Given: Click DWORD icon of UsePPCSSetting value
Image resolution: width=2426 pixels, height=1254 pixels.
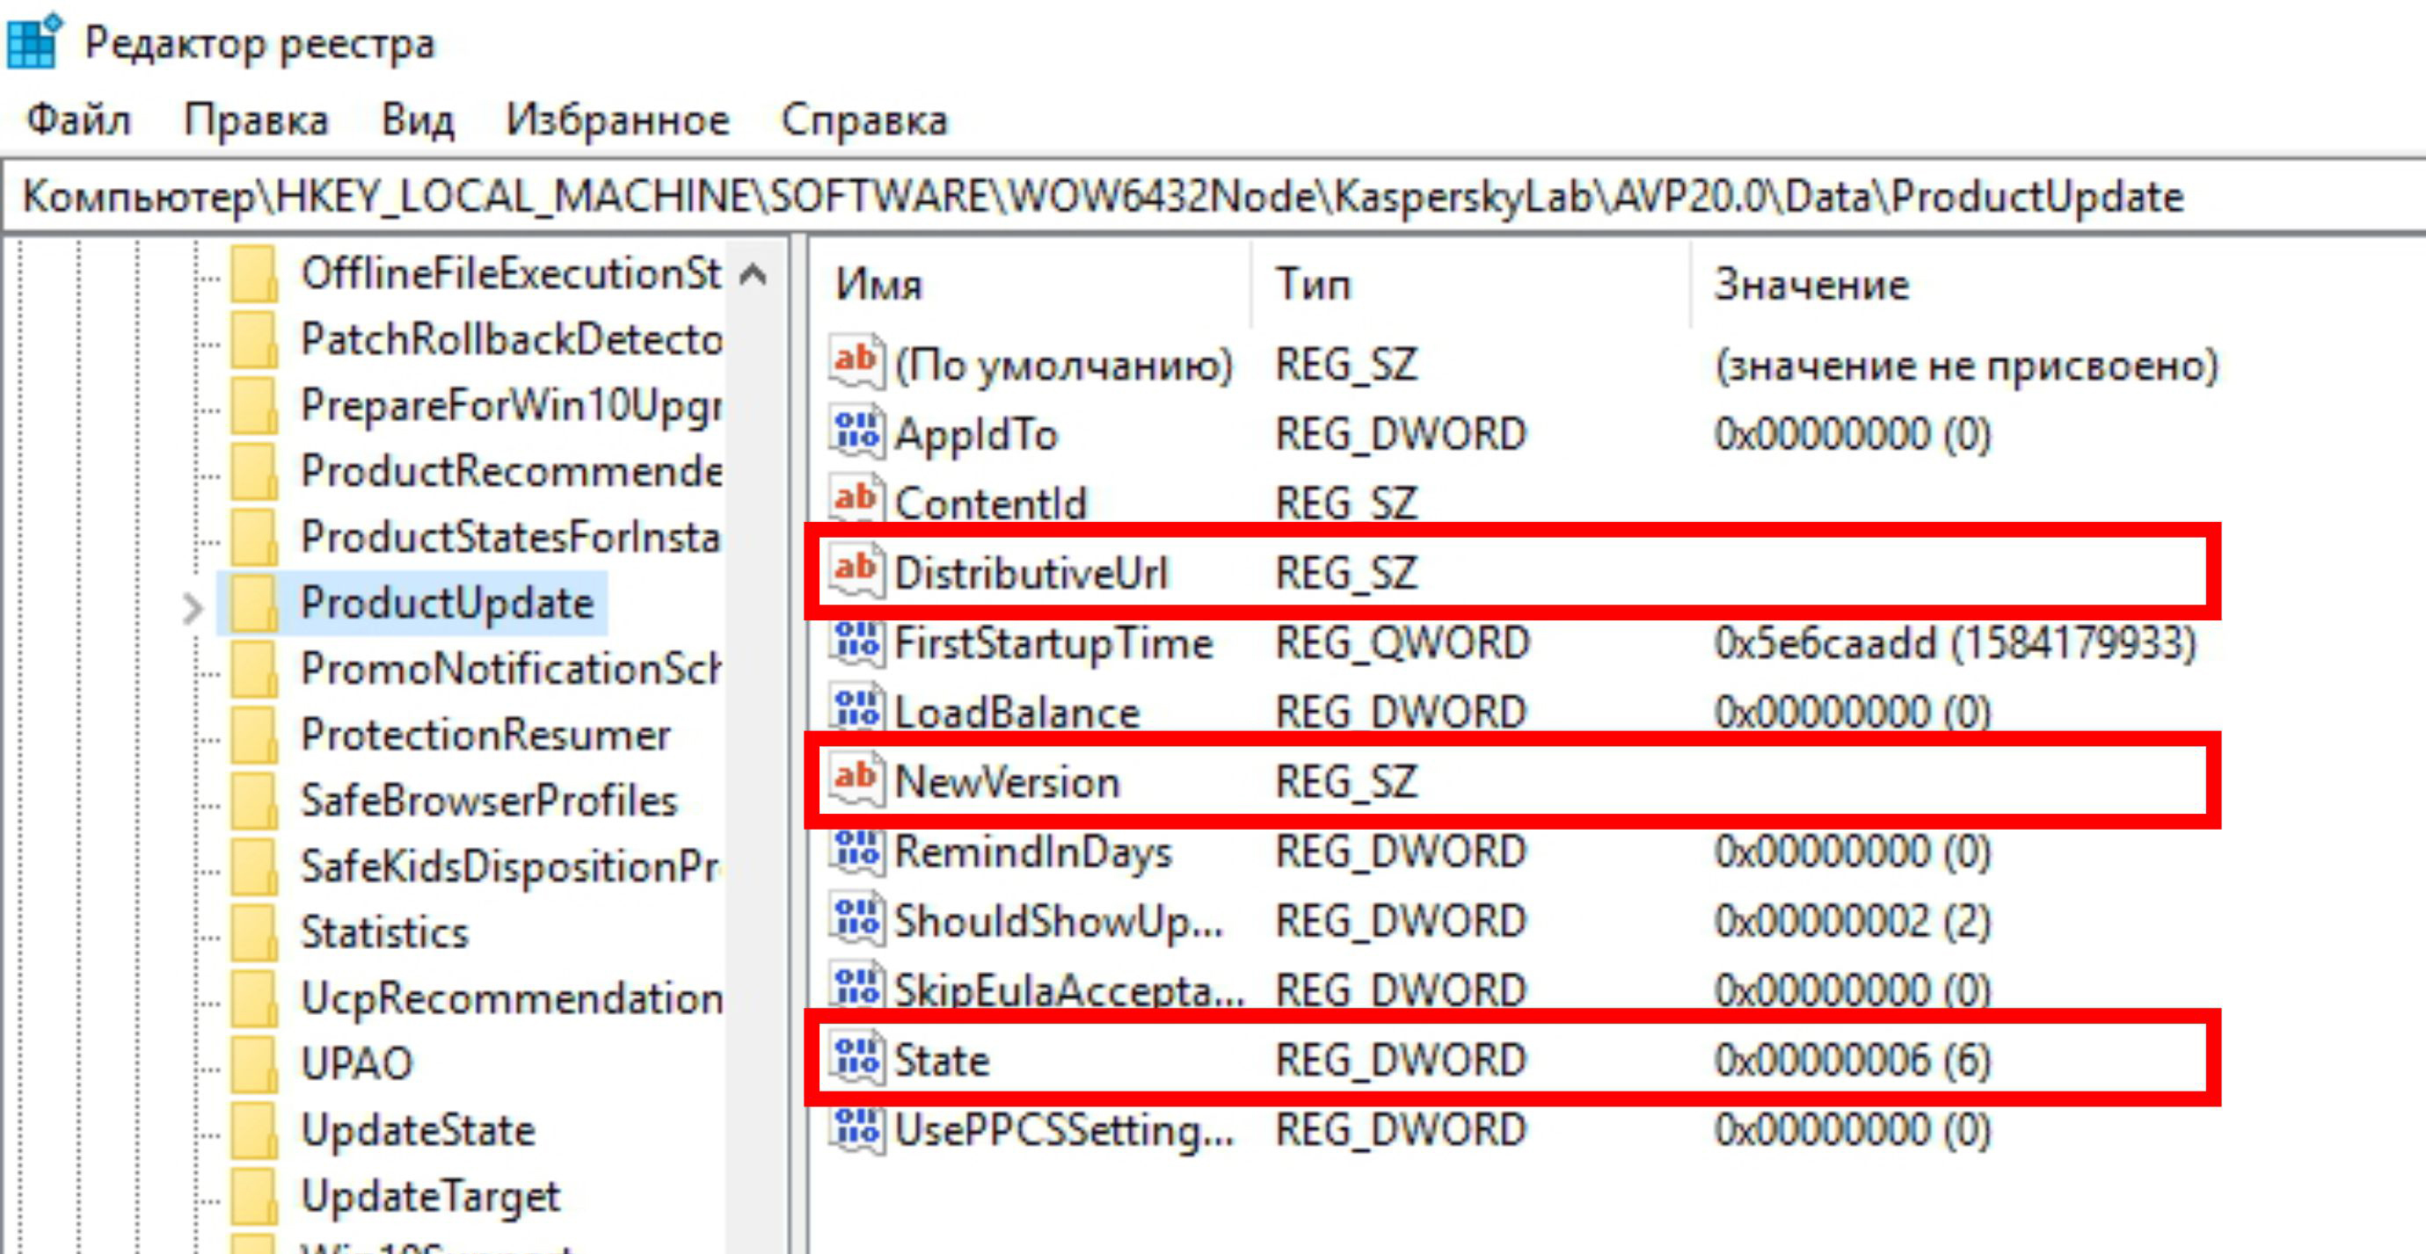Looking at the screenshot, I should pos(857,1129).
